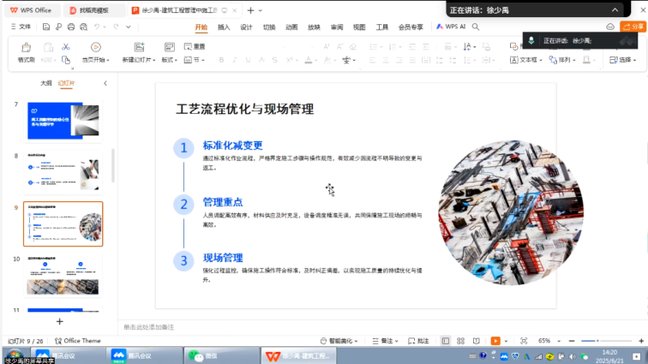Select the Format Painter (格式刷) tool

[x=26, y=52]
